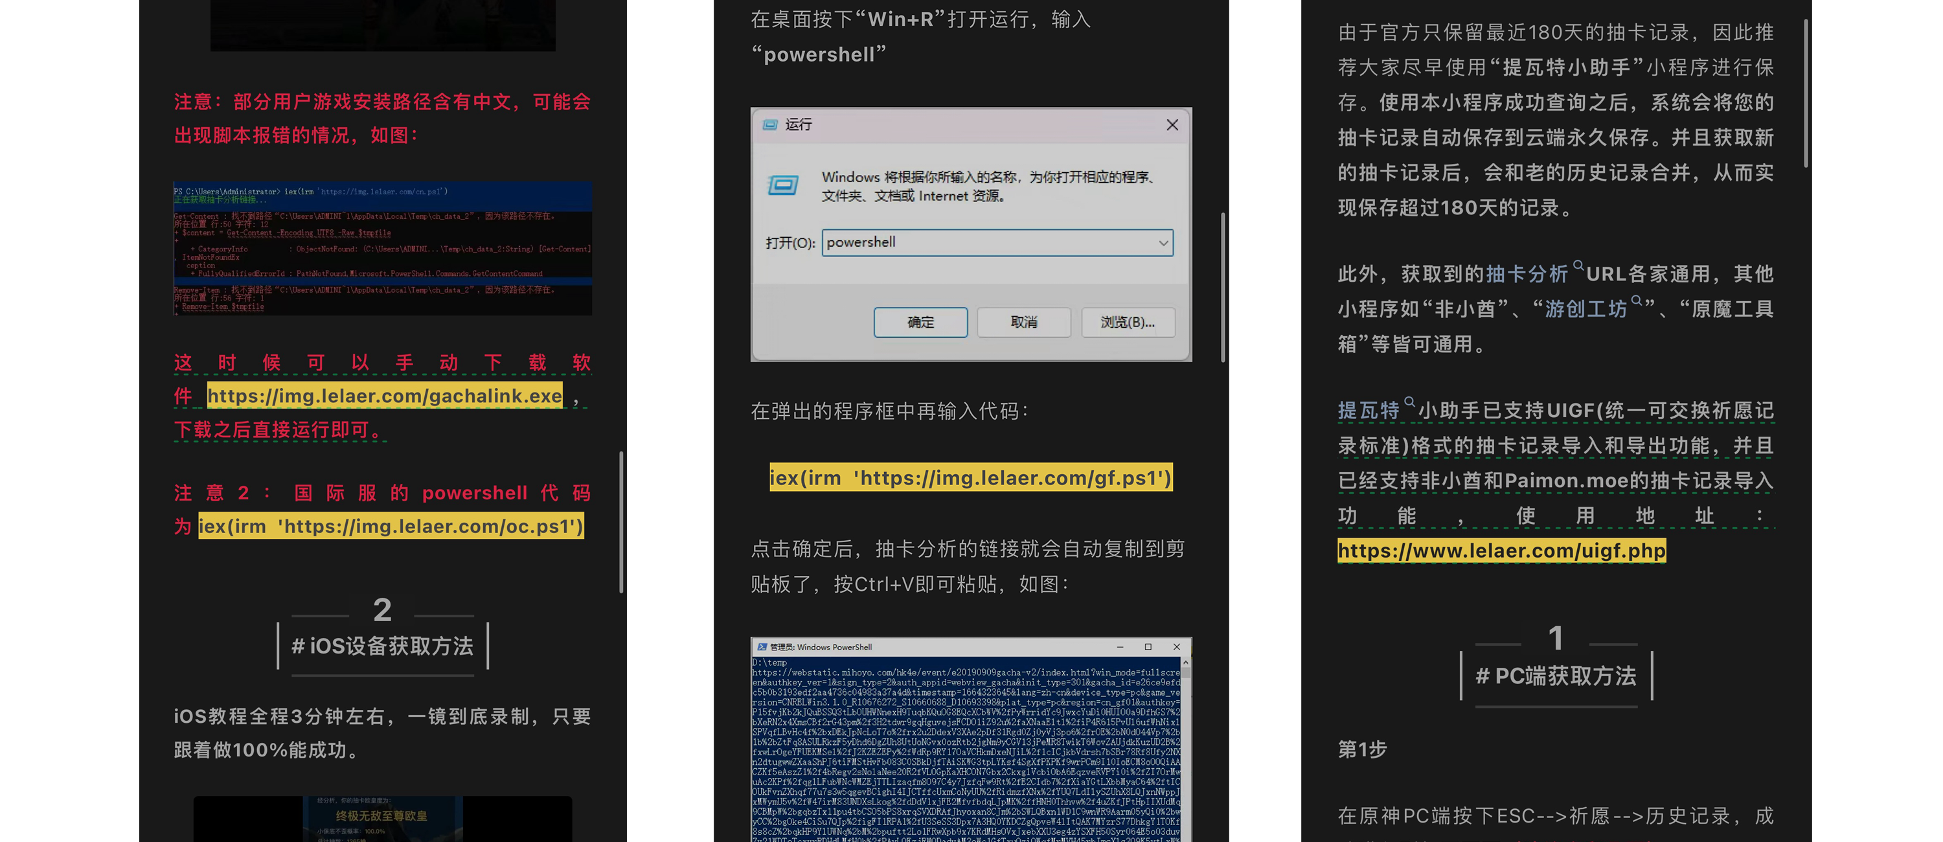Maximize the Windows PowerShell window
Screen dimensions: 1943x842
point(1148,647)
